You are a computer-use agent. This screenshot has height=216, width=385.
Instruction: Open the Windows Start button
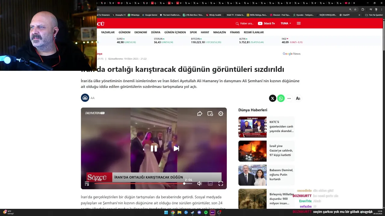pos(166,212)
